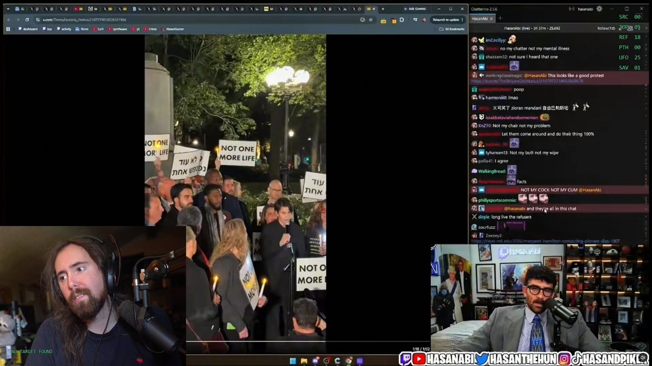The width and height of the screenshot is (652, 366).
Task: Open the HasanGuessr bookmark
Action: pyautogui.click(x=172, y=29)
